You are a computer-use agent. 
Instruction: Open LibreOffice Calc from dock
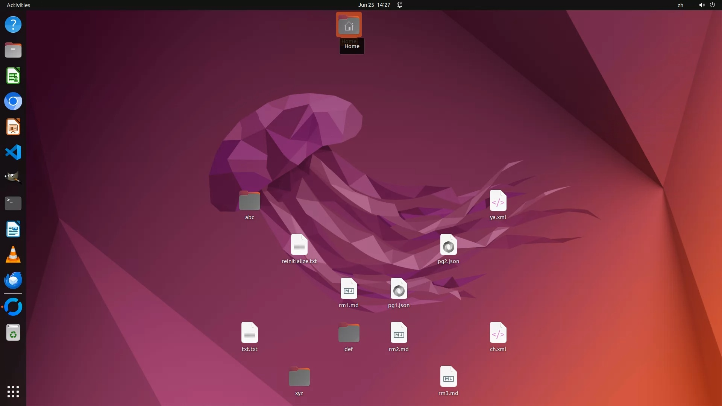pos(13,76)
